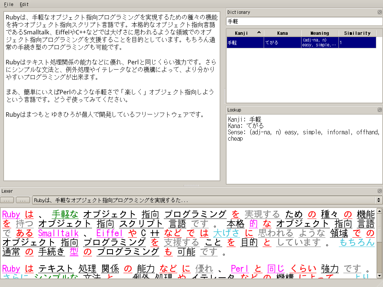Select the token こと in the Lexer

pos(213,242)
